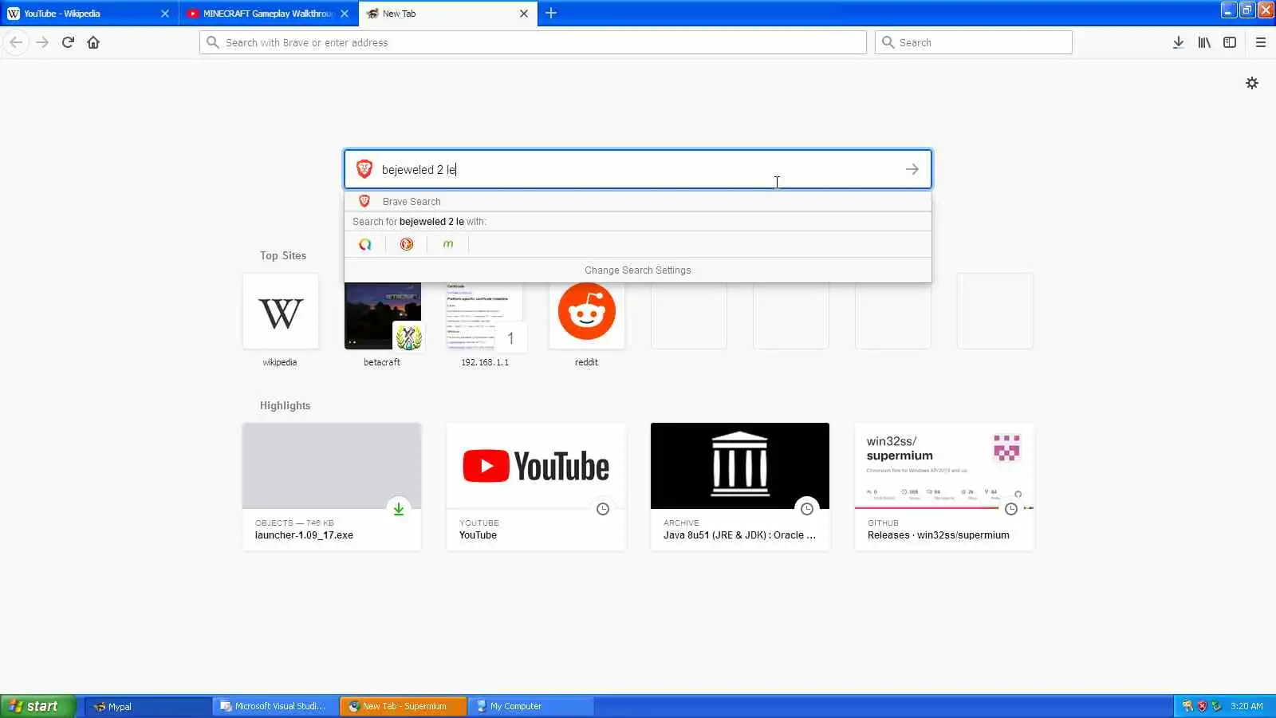Open the Library toolbar icon

[1204, 42]
